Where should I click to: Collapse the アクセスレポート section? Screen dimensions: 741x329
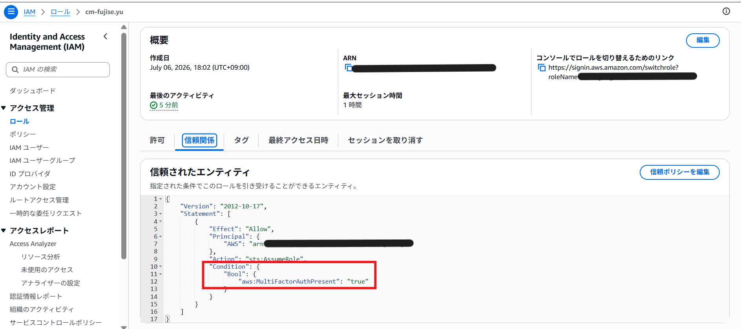(x=4, y=230)
